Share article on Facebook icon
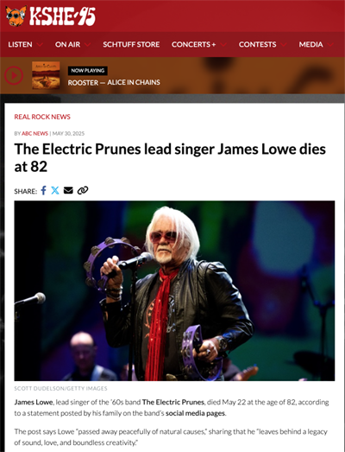The image size is (345, 452). [x=43, y=190]
